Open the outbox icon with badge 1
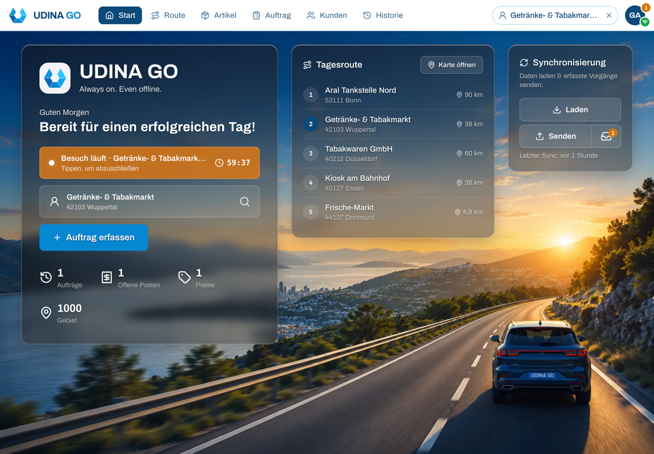The image size is (654, 454). 606,136
